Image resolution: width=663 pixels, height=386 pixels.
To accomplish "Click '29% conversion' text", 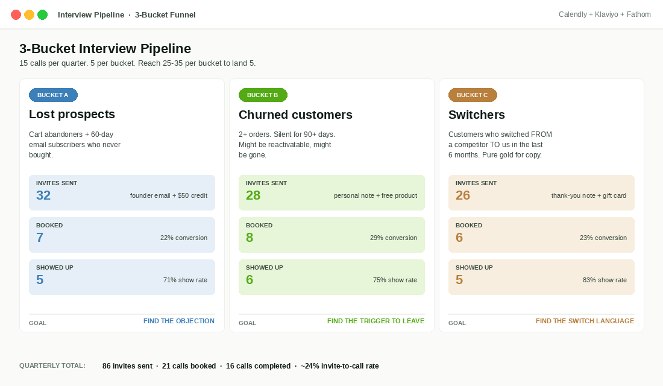I will 393,238.
